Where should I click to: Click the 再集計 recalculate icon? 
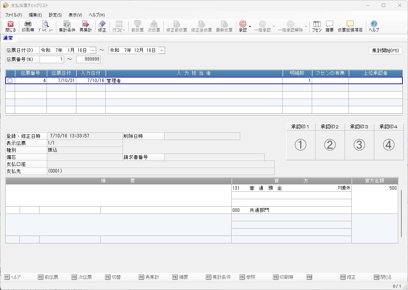click(85, 26)
